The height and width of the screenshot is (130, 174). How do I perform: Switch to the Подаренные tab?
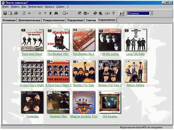tap(75, 20)
